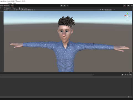The width and height of the screenshot is (133, 100).
Task: Click the center cube of orientation gizmo
Action: [127, 16]
